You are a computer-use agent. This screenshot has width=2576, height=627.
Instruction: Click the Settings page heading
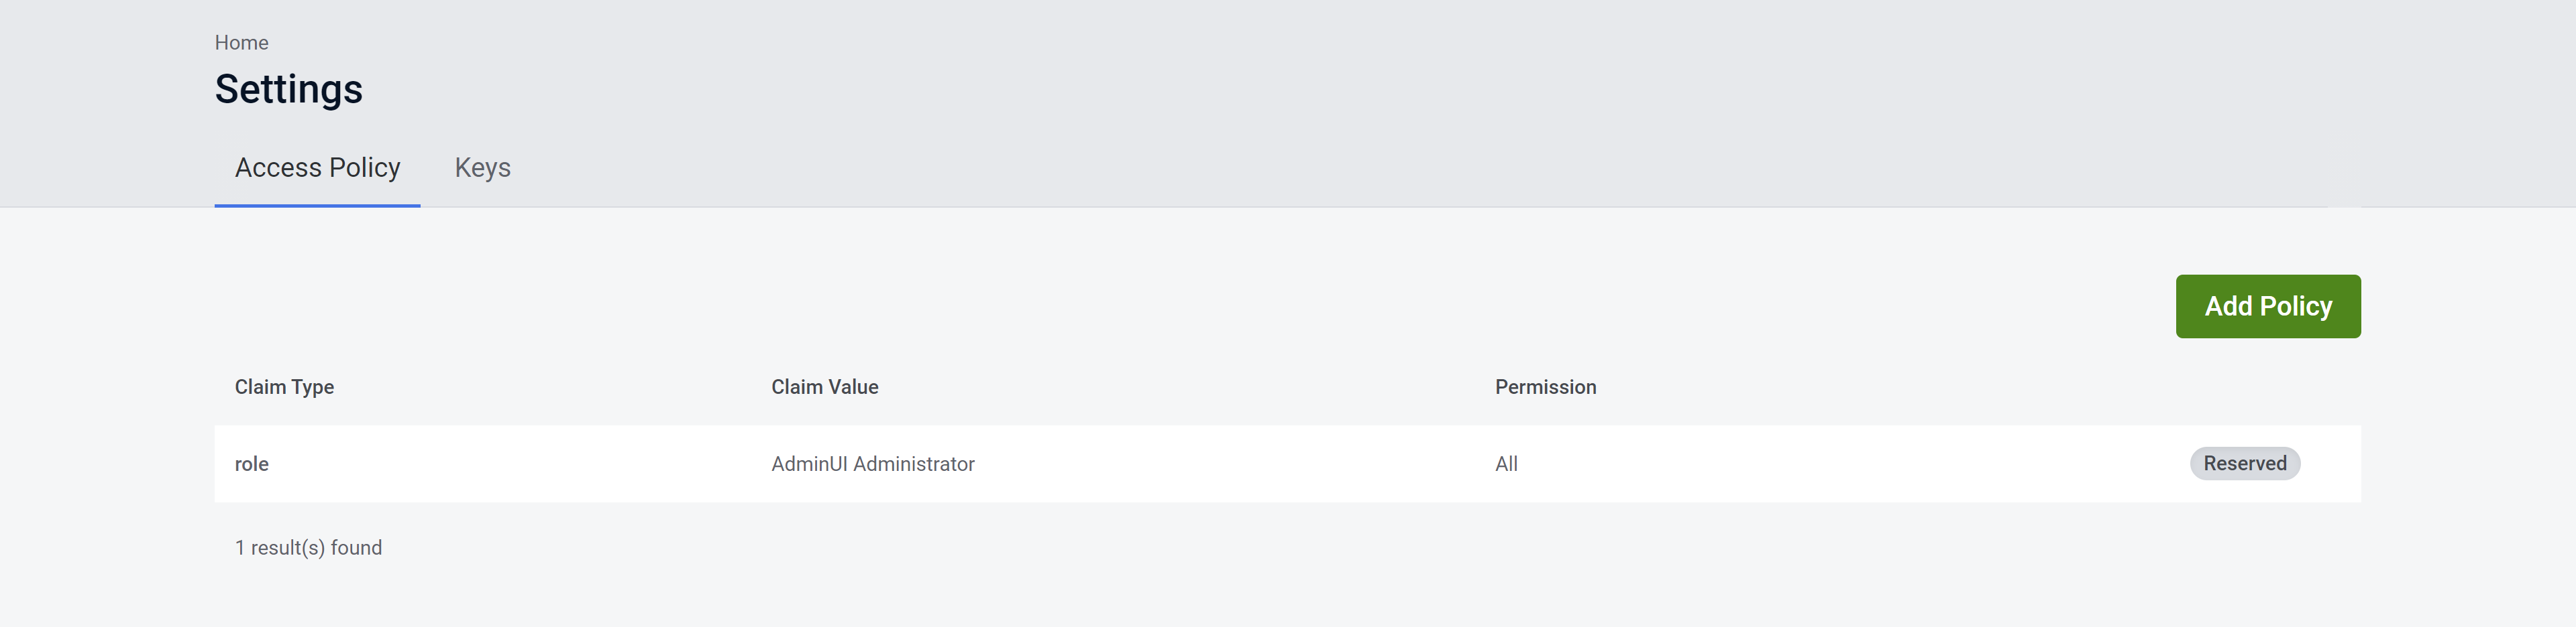[289, 89]
